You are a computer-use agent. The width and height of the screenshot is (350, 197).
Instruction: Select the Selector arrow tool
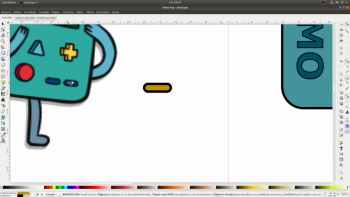pyautogui.click(x=3, y=24)
